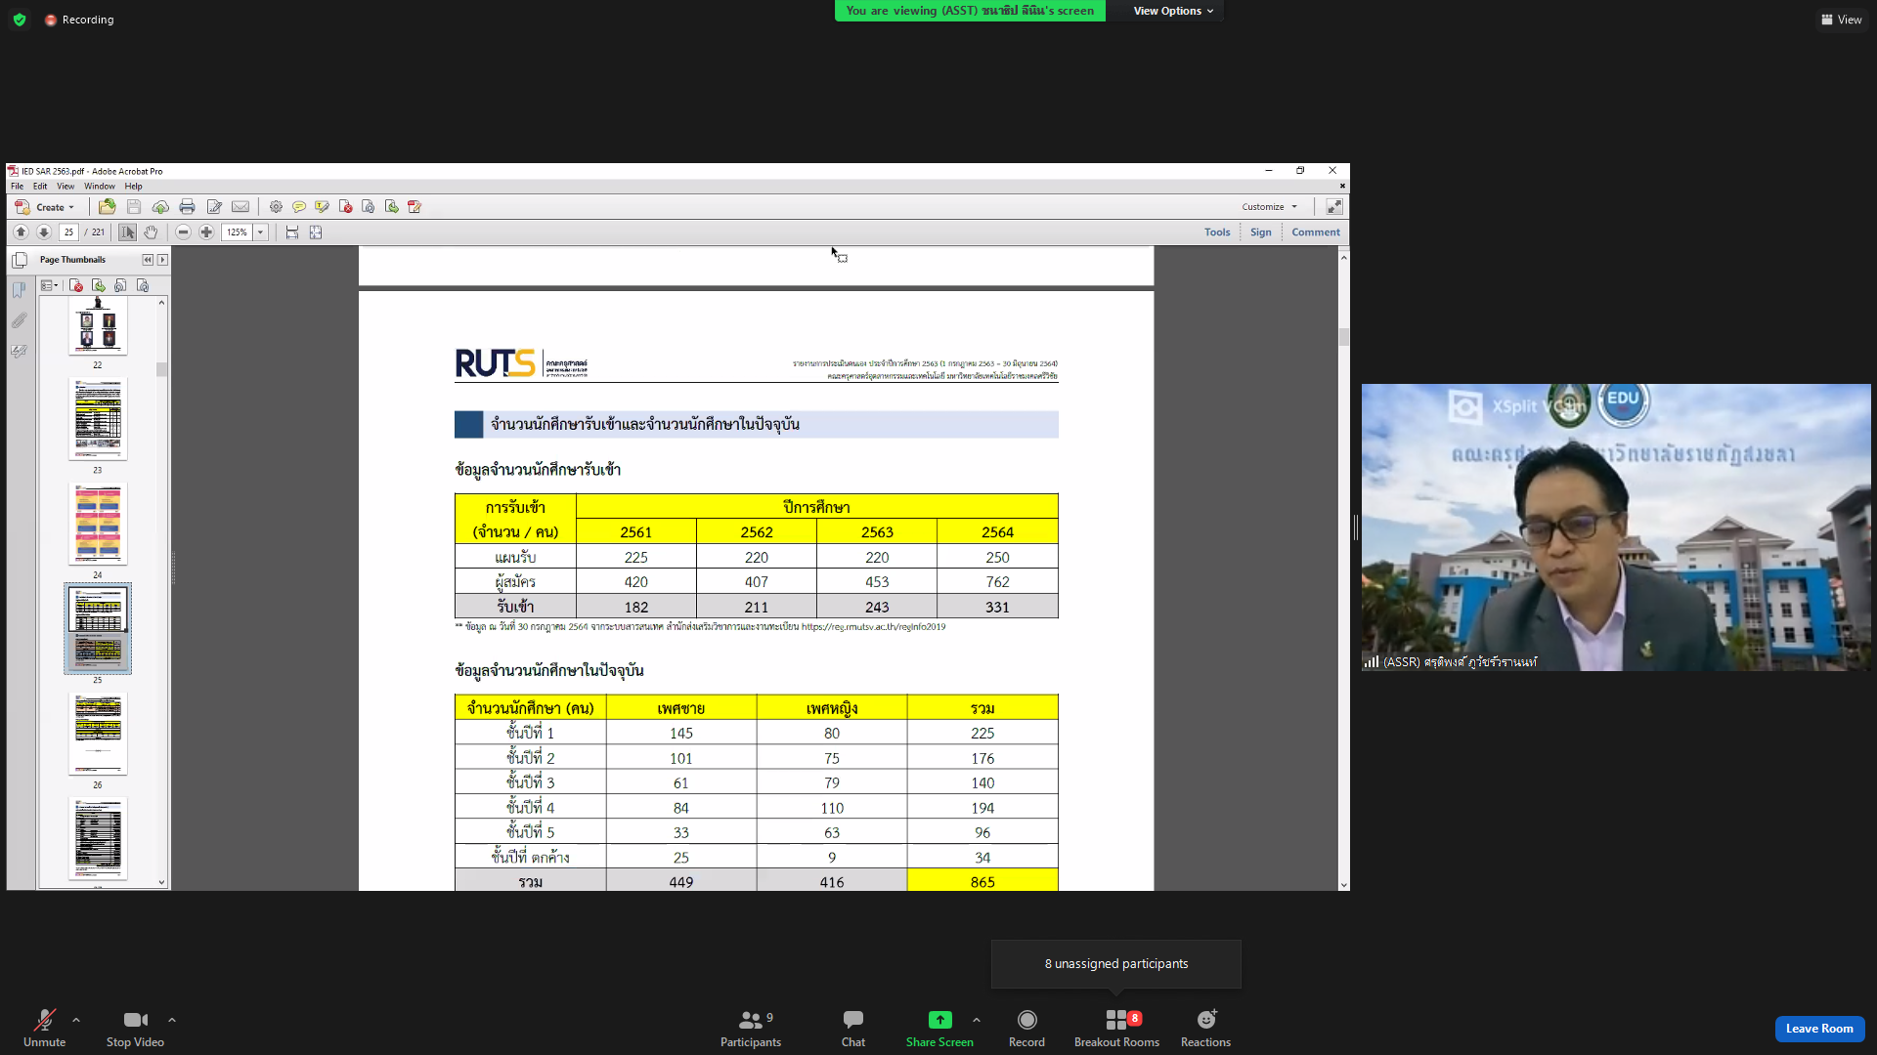Screen dimensions: 1877x1055
Task: Select page 24 thumbnail
Action: click(98, 525)
